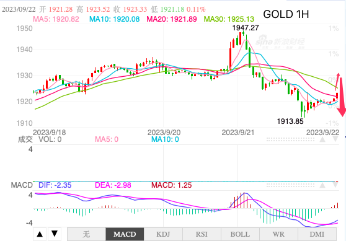Click the 1947.27 high price marker
This screenshot has height=241, width=346.
pos(246,28)
